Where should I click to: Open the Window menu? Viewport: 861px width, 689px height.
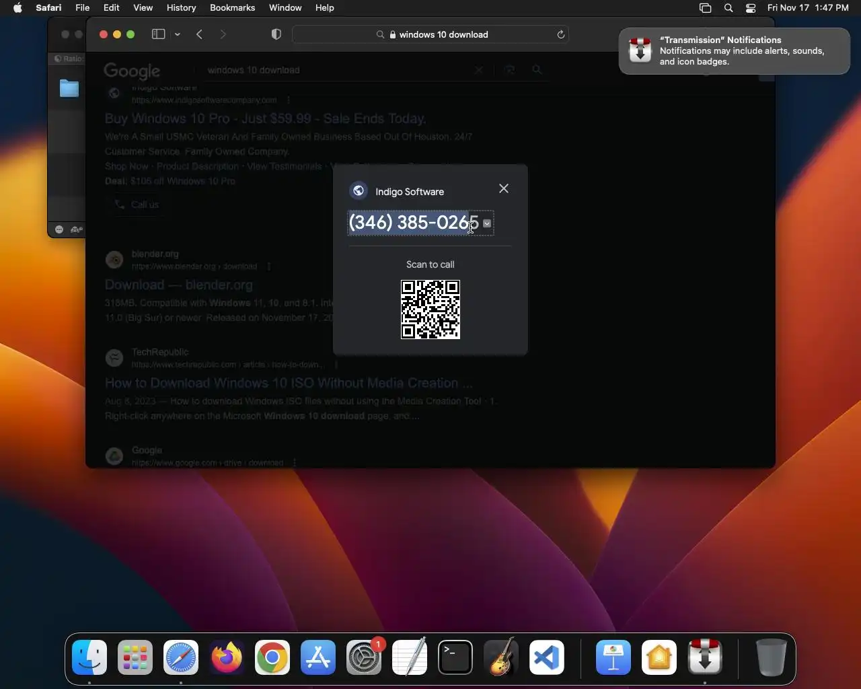coord(285,7)
